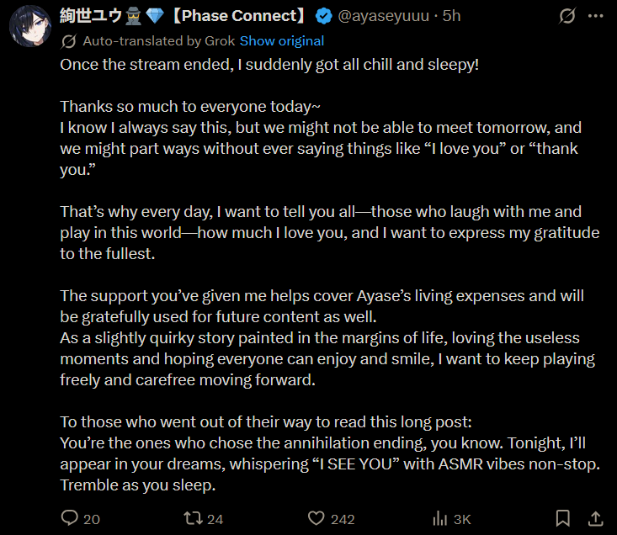
Task: Bookmark this post
Action: 563,518
